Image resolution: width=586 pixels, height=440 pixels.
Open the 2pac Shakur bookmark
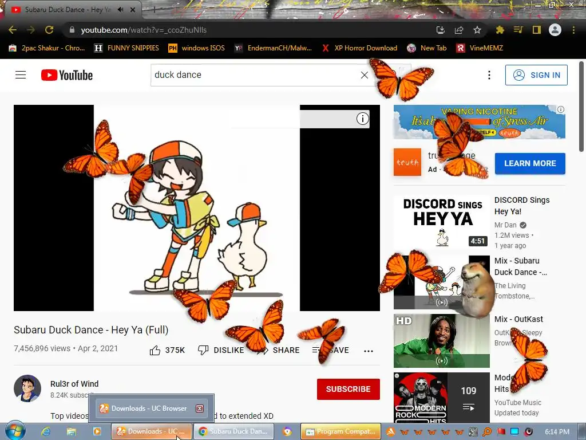[47, 48]
